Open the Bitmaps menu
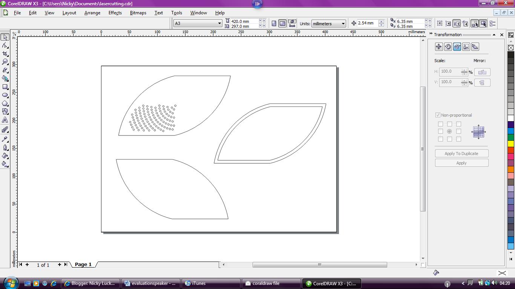The height and width of the screenshot is (289, 515). [x=138, y=12]
